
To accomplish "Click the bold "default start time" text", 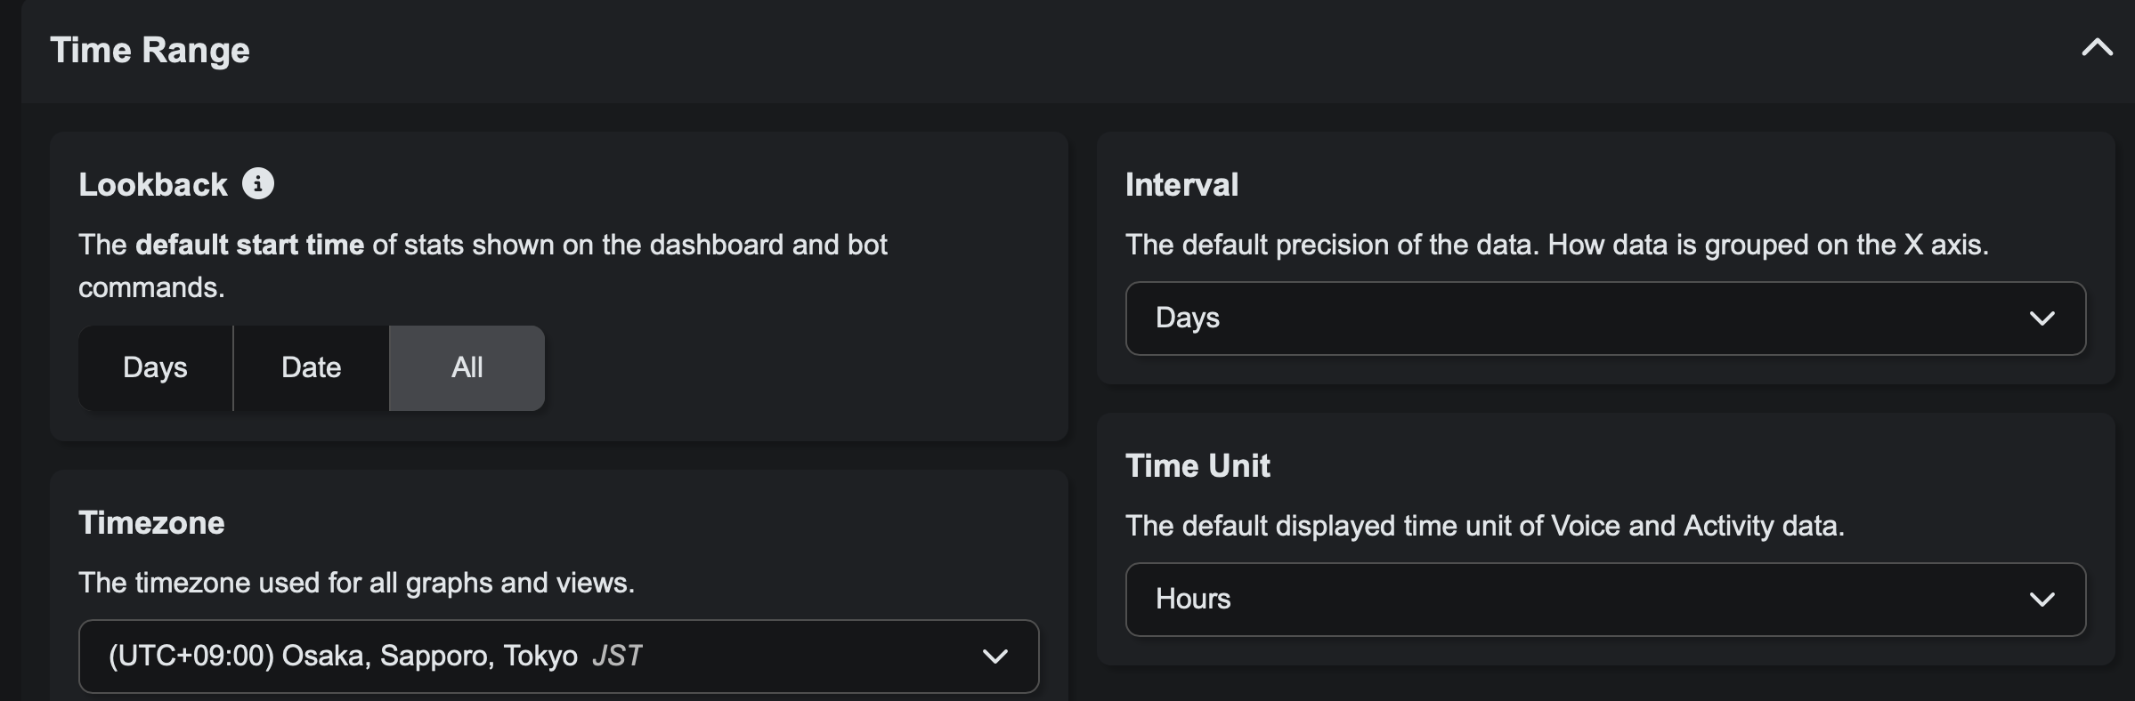I will 249,245.
